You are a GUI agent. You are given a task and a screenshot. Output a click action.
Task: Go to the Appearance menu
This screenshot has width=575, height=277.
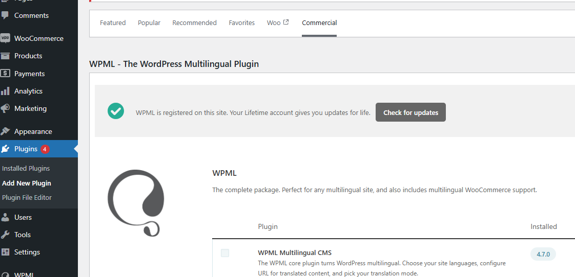pos(33,131)
